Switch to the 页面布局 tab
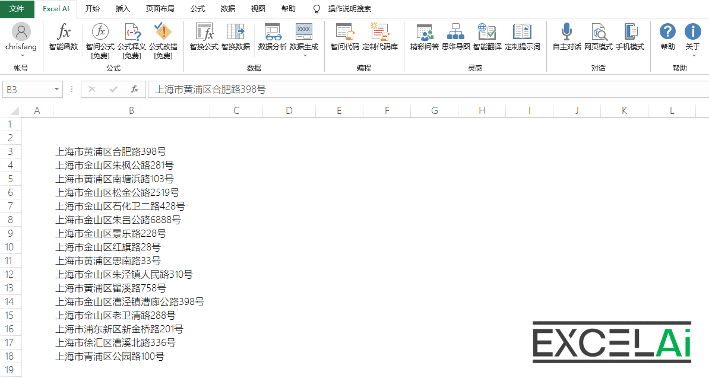 [160, 8]
